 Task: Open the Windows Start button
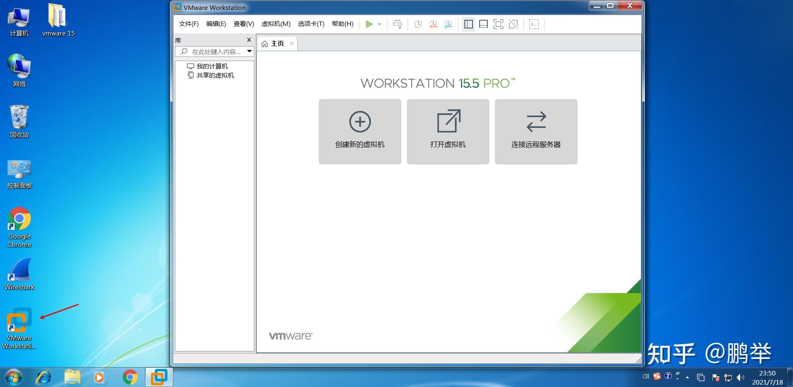tap(14, 377)
